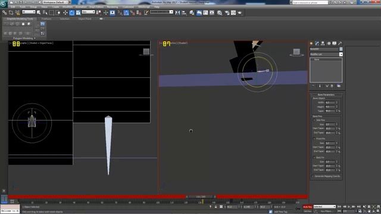The height and width of the screenshot is (214, 381).
Task: Click the Play Animation button
Action: (x=349, y=207)
